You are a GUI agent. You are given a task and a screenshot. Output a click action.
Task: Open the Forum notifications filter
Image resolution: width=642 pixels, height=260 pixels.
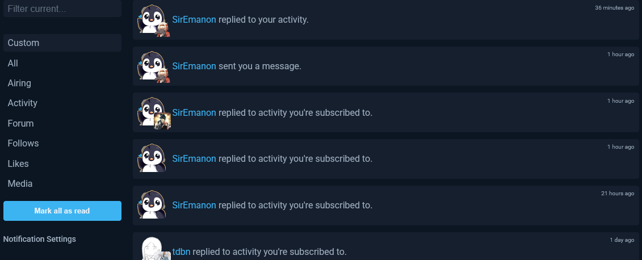click(20, 123)
